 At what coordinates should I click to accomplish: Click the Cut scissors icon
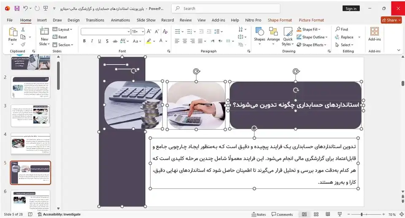coord(23,30)
